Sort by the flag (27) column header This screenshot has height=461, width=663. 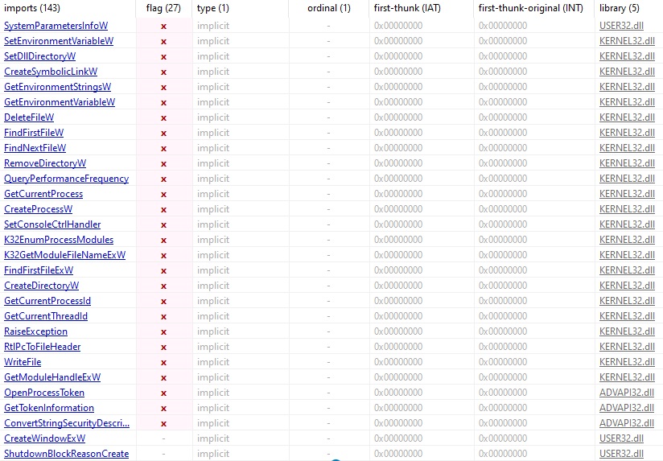(163, 8)
